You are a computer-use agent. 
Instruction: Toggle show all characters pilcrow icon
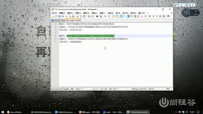point(125,16)
